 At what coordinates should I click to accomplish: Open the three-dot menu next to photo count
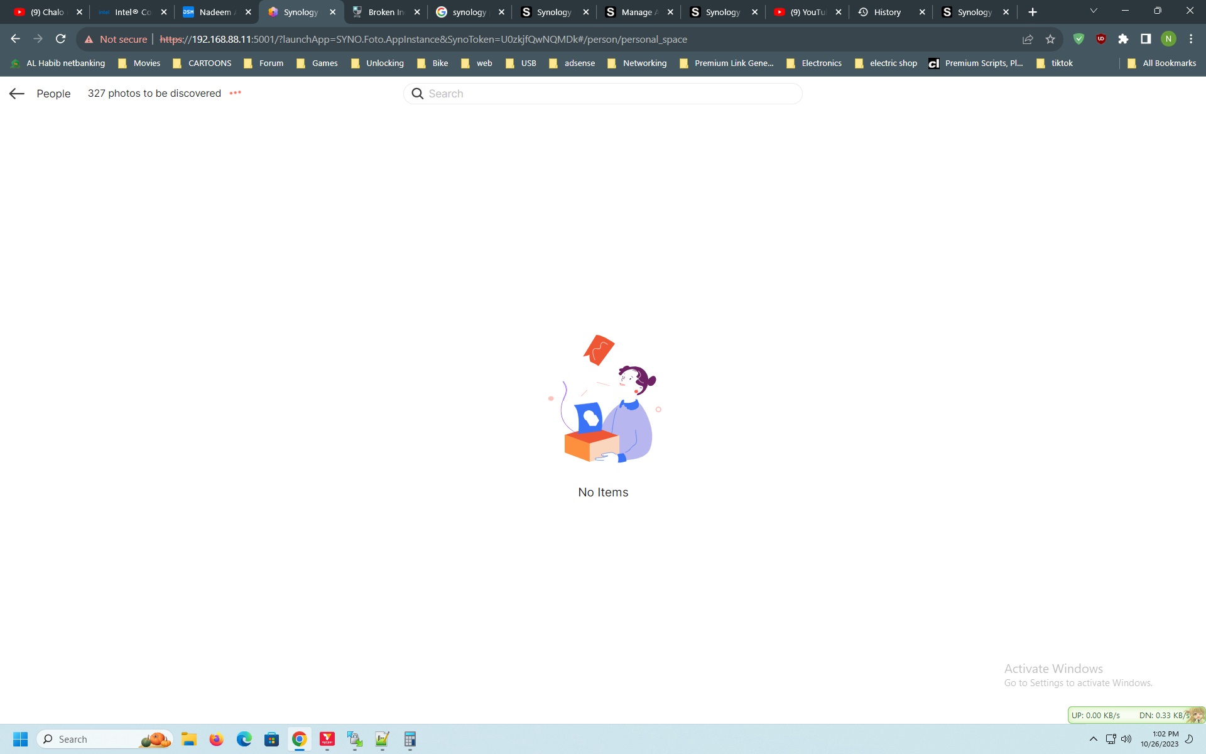click(236, 93)
